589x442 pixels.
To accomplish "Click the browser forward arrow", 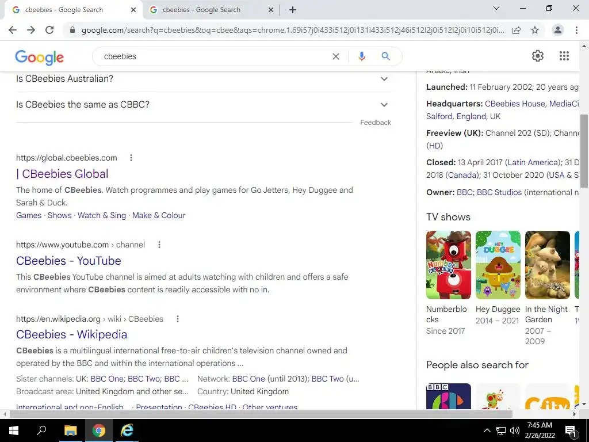I will point(31,30).
